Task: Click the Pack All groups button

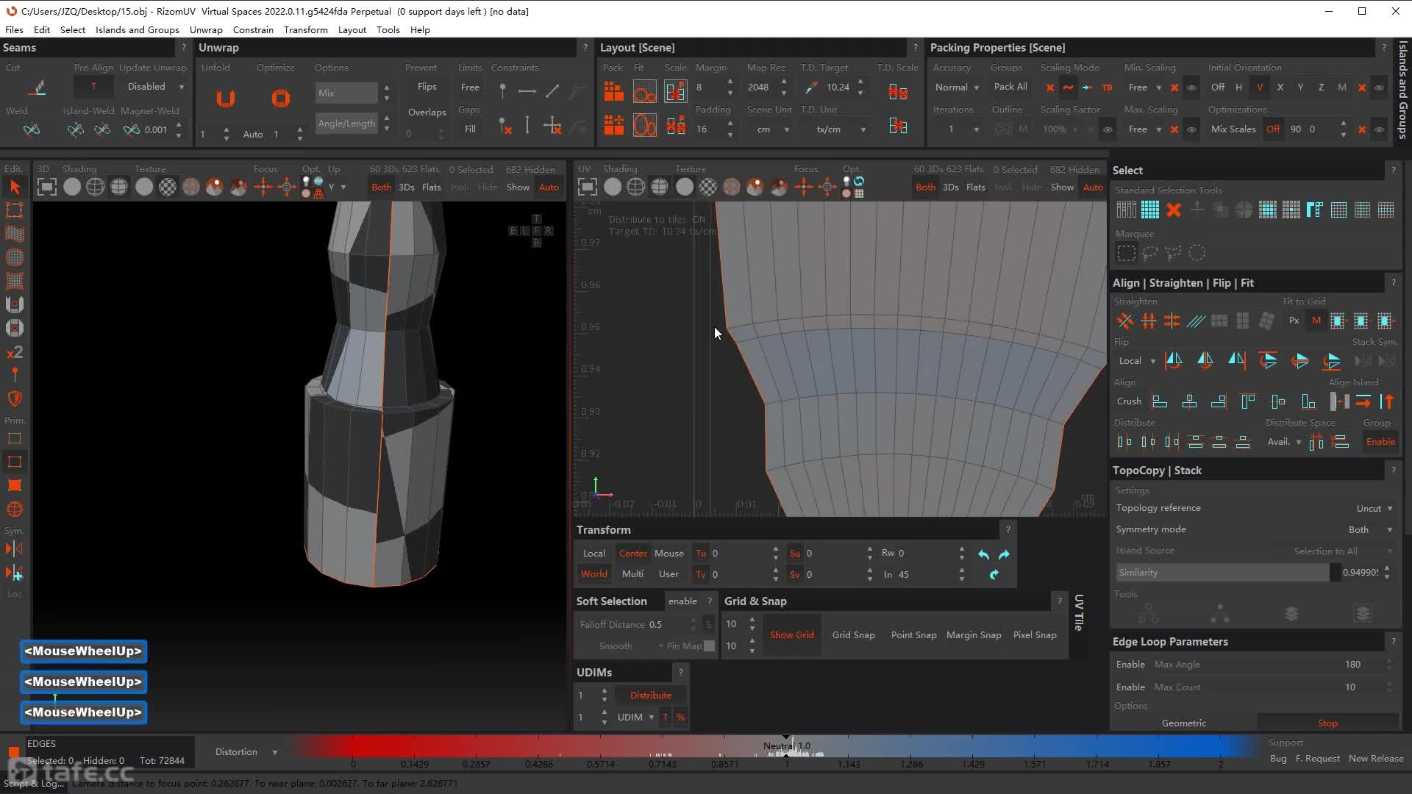Action: tap(1010, 87)
